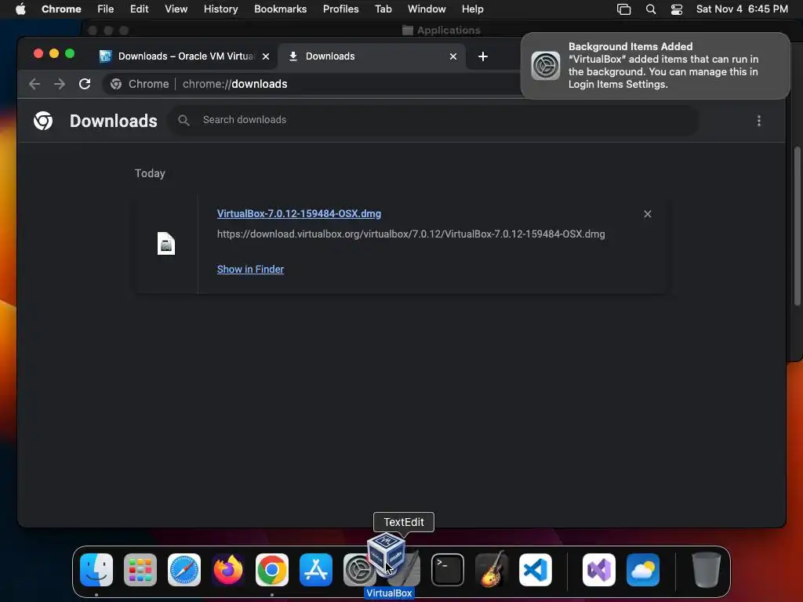Viewport: 803px width, 602px height.
Task: Open Finder from the Dock
Action: coord(96,570)
